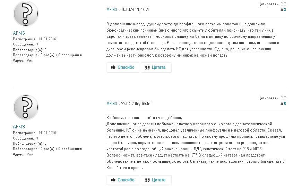Screen dimensions: 293x194
Task: Click quote icon in first Цитата button
Action: click(147, 68)
